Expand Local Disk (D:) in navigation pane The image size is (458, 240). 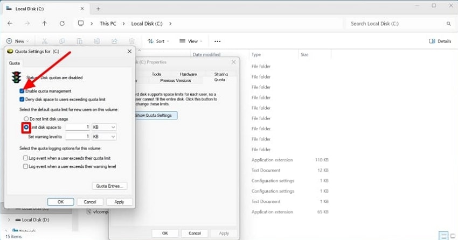[9, 220]
